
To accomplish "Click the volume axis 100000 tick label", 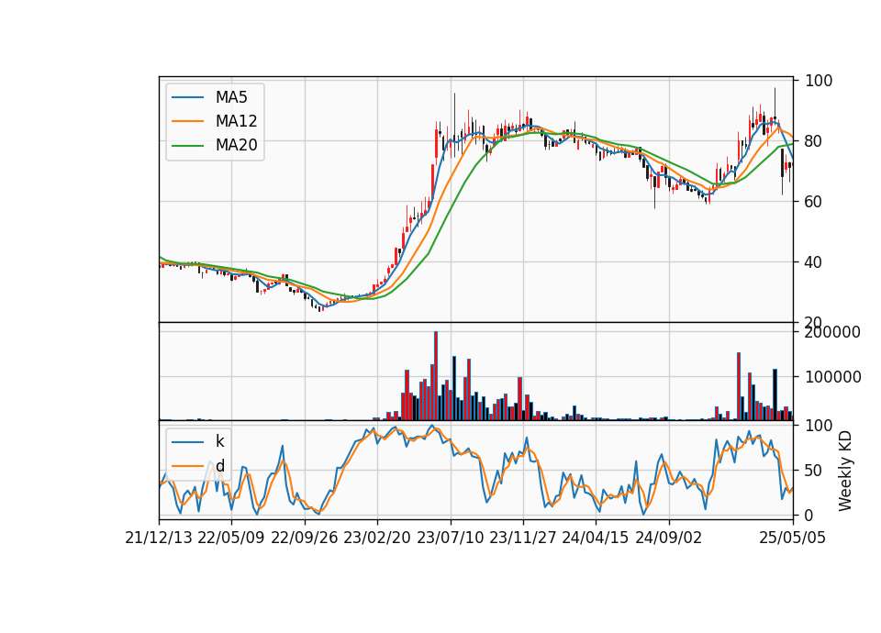I will tap(833, 377).
